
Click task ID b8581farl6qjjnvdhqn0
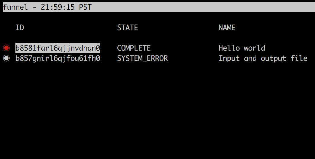click(x=58, y=48)
